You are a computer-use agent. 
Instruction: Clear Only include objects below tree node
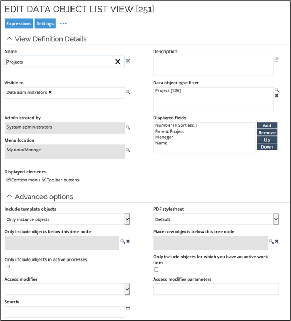tap(128, 241)
